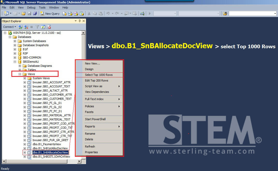
Task: Select the Views folder in tree
Action: (x=31, y=74)
